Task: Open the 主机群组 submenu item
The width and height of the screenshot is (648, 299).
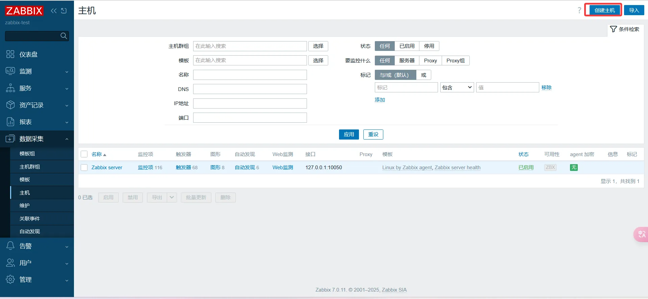Action: pyautogui.click(x=42, y=167)
